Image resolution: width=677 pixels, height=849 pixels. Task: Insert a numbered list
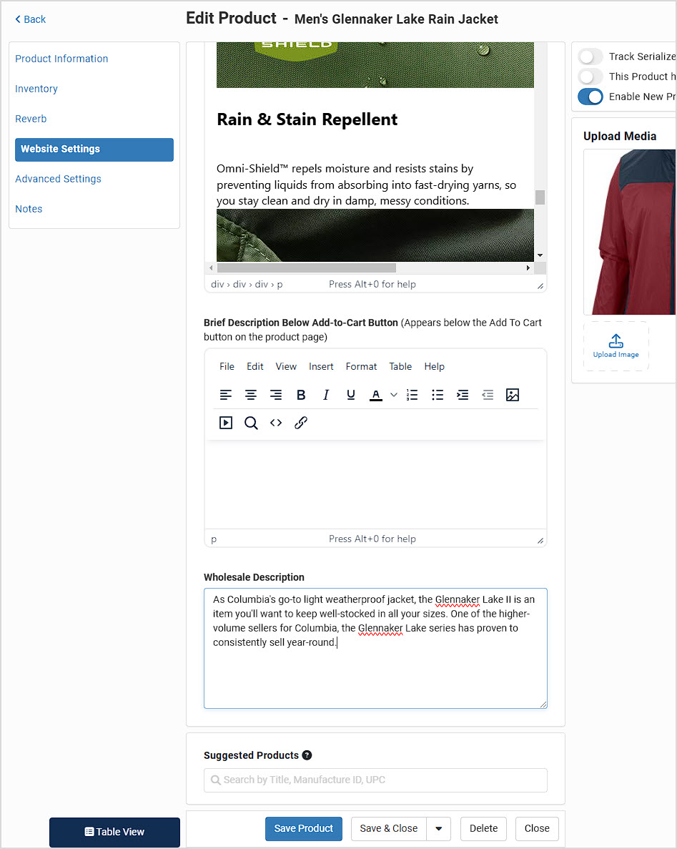click(412, 395)
